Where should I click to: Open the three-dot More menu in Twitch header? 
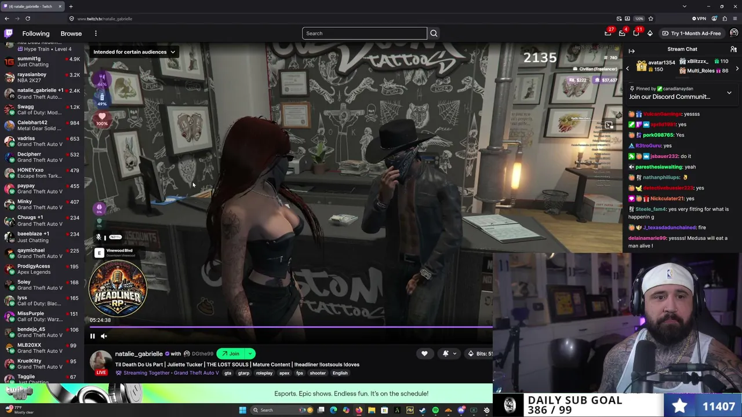[96, 34]
